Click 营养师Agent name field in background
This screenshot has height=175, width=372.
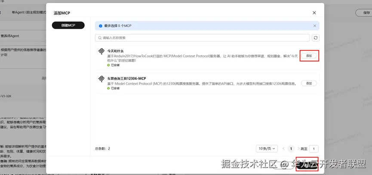[x=23, y=36]
